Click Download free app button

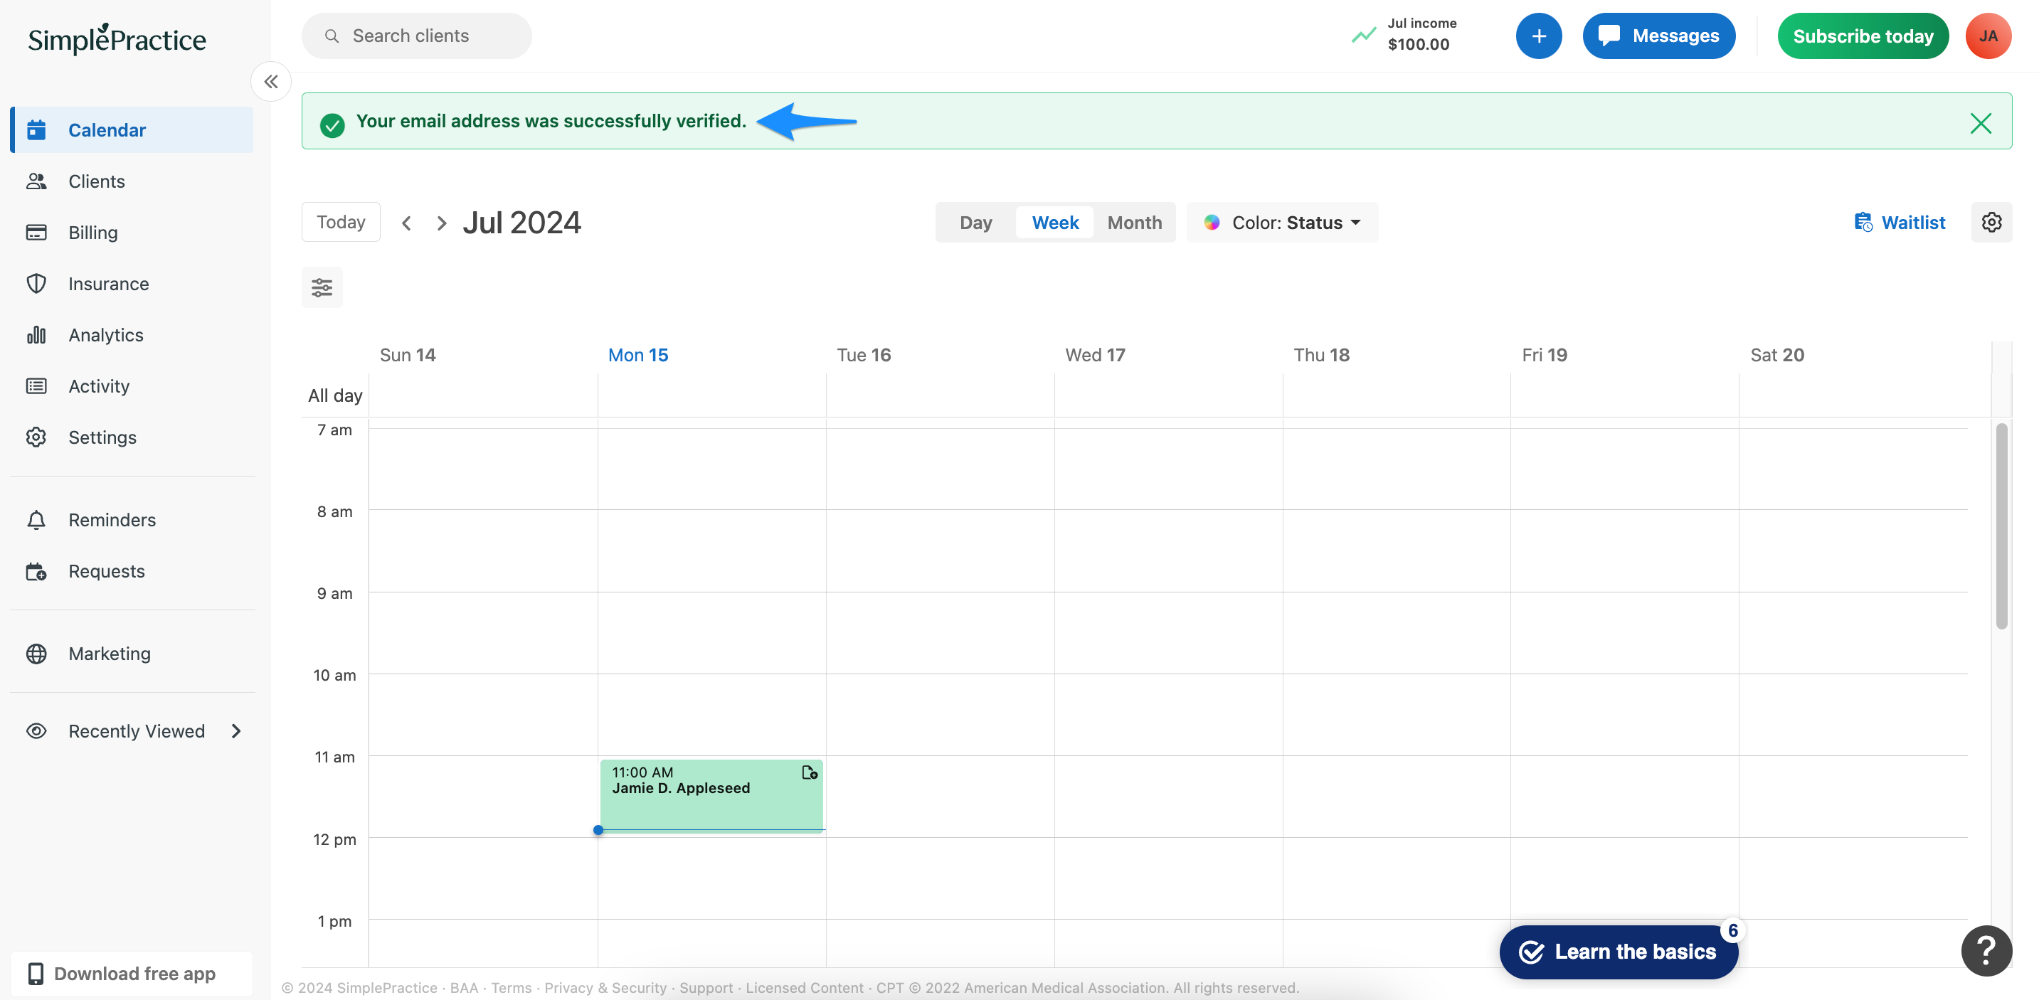click(132, 973)
